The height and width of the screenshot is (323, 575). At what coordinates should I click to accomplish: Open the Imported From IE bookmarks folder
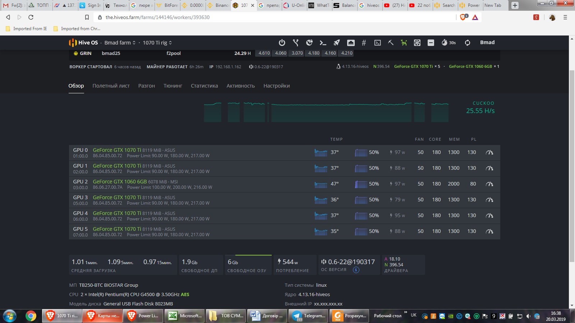pyautogui.click(x=26, y=29)
